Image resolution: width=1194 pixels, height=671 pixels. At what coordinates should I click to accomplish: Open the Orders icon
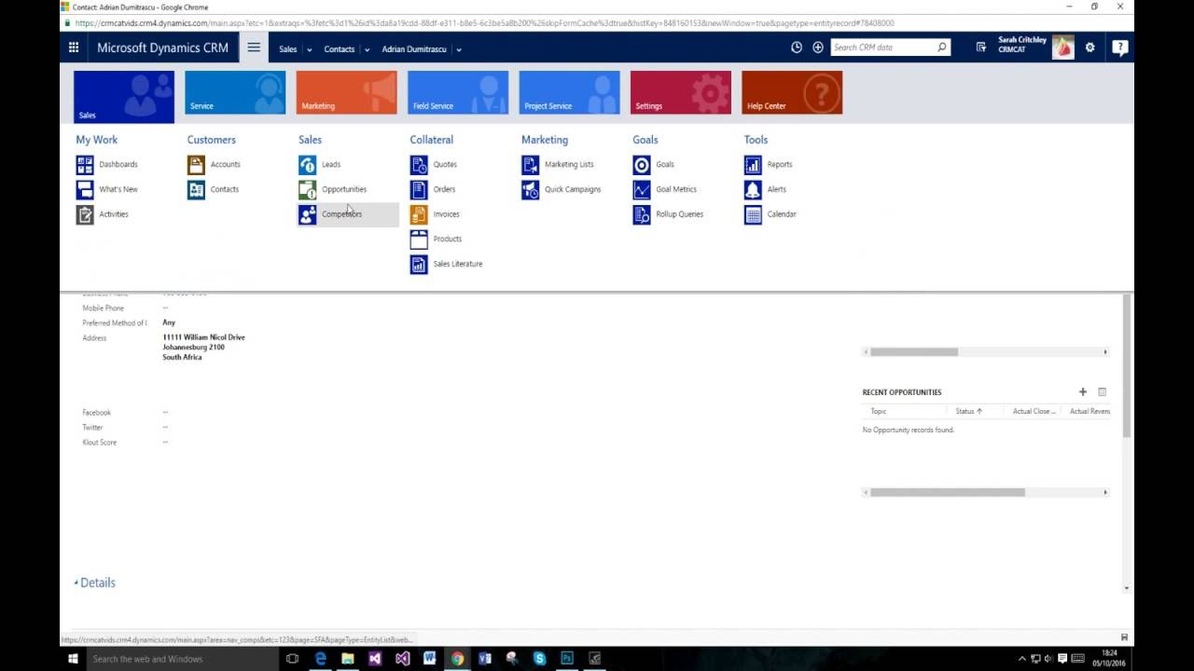pos(419,190)
